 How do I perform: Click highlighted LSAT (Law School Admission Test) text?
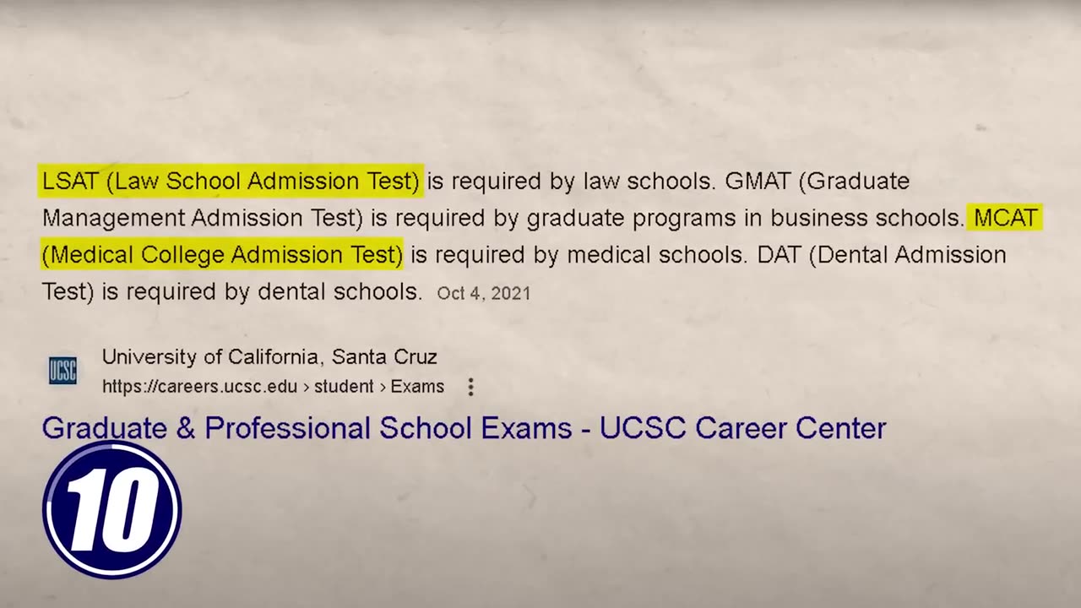coord(231,181)
